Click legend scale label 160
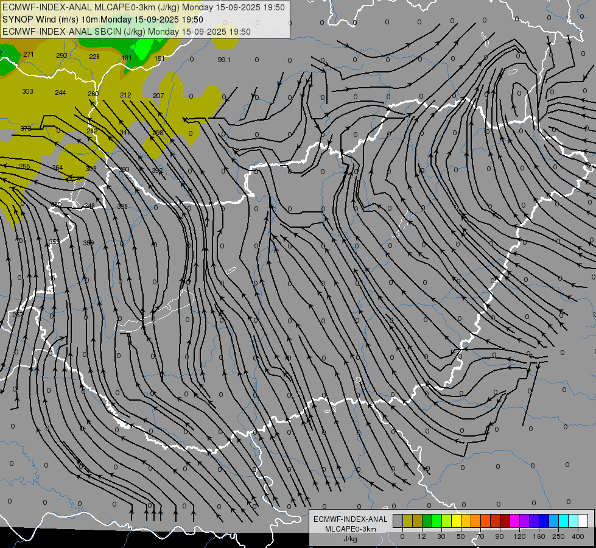This screenshot has width=596, height=548. click(x=539, y=536)
